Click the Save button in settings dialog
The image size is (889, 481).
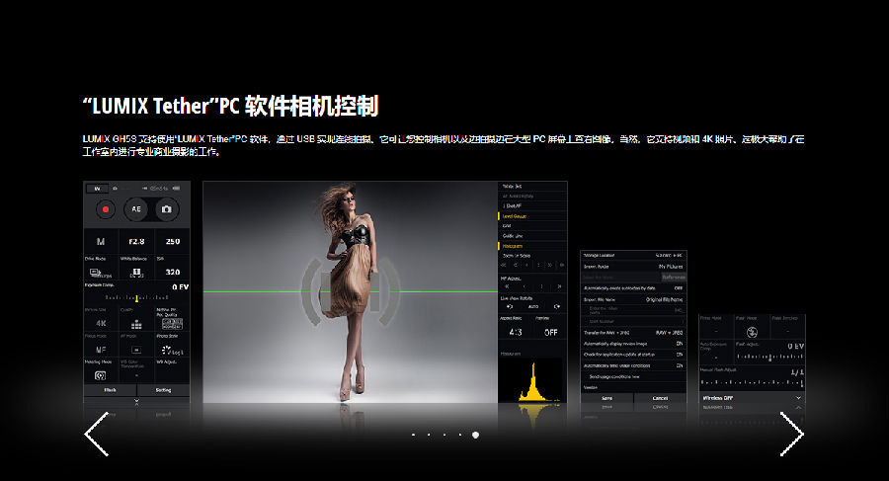coord(605,398)
